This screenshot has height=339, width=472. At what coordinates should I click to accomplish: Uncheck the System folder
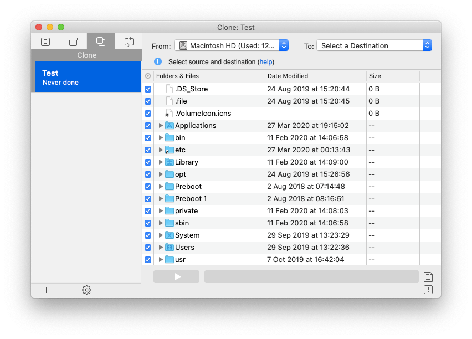point(147,235)
